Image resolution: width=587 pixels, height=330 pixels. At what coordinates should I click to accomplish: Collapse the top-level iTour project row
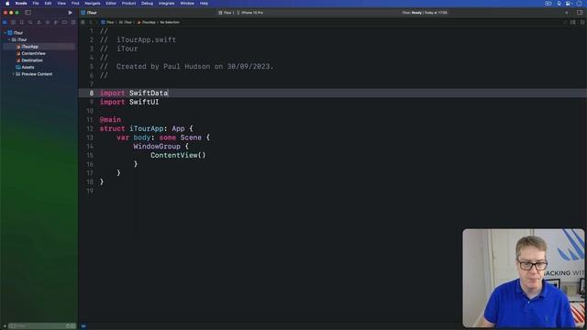tap(6, 33)
